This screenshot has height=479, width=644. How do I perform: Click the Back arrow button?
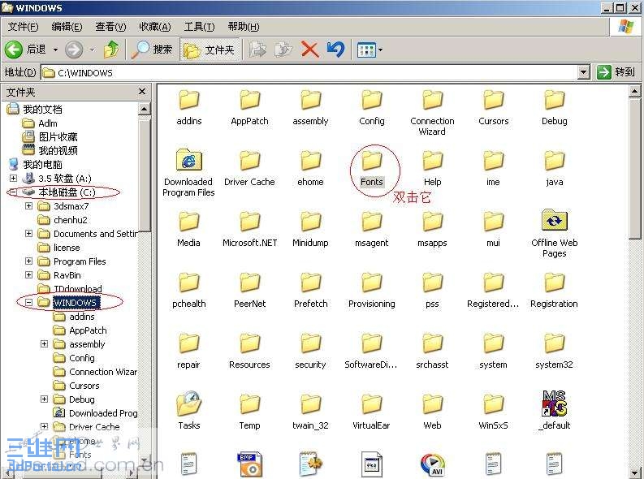14,50
